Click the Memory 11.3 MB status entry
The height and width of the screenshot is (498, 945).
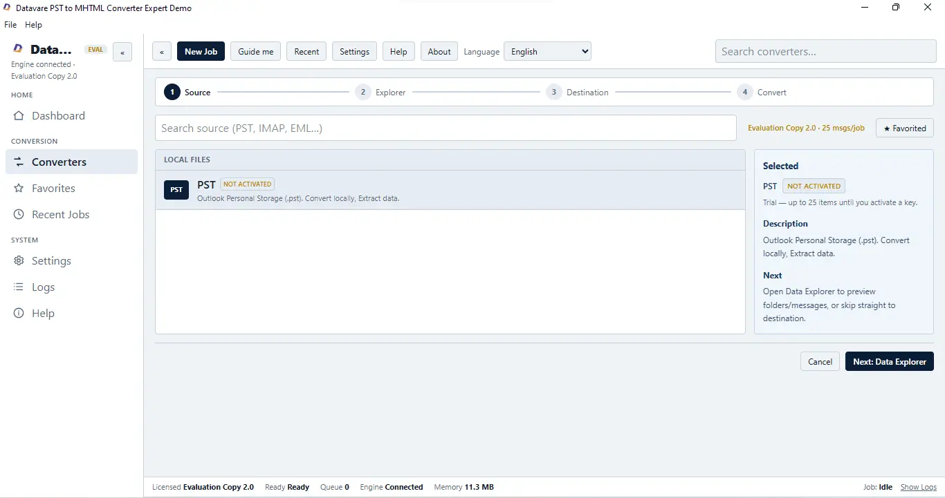click(x=464, y=488)
